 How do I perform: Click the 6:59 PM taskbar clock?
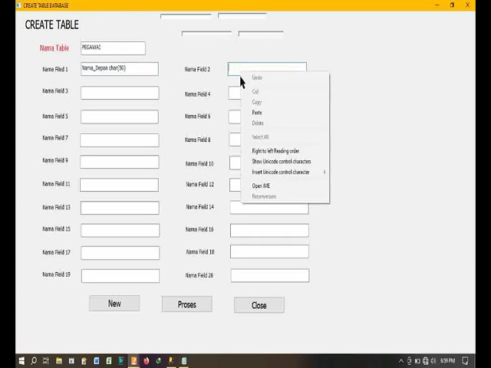(x=447, y=361)
